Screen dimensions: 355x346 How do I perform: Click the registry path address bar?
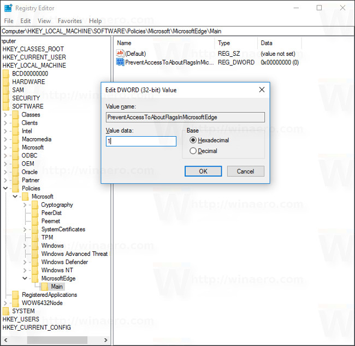(x=177, y=31)
